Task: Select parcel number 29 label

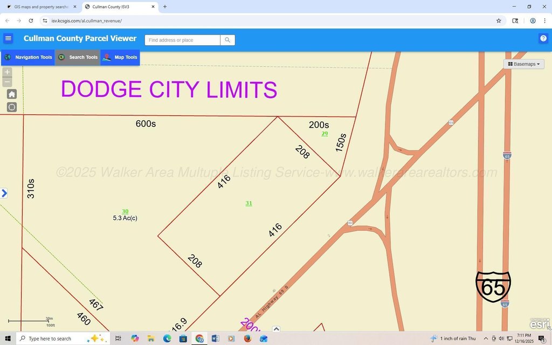Action: click(325, 134)
